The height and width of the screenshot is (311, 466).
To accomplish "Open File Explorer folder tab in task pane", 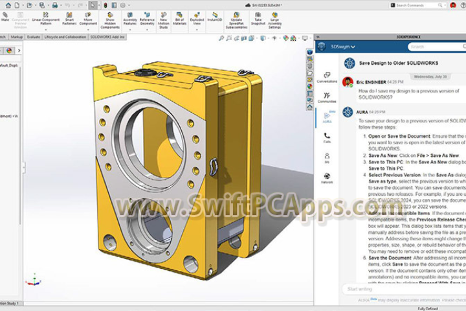I will coord(309,73).
